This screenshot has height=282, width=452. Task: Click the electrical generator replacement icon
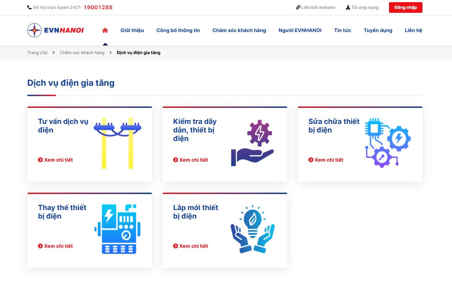point(117,229)
